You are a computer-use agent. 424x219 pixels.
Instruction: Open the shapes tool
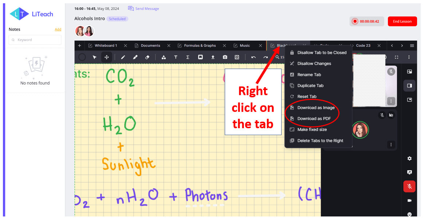(x=164, y=57)
